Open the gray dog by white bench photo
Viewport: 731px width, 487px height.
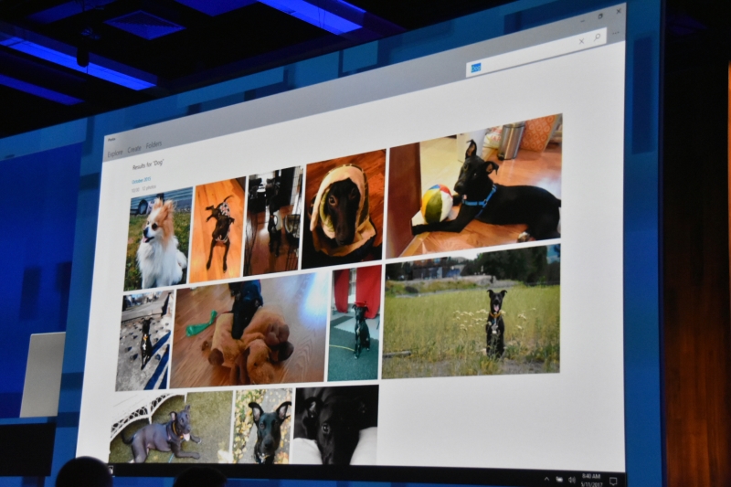coord(171,428)
